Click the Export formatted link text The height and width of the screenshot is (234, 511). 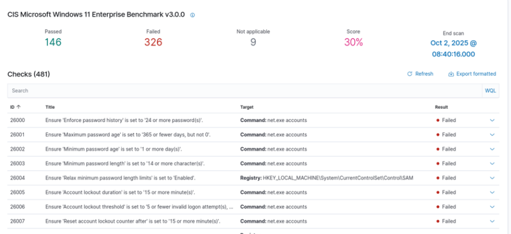coord(476,74)
